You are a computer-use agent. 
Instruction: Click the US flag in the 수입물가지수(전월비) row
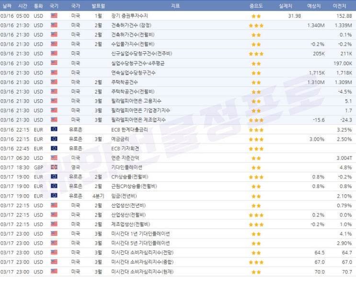click(54, 44)
